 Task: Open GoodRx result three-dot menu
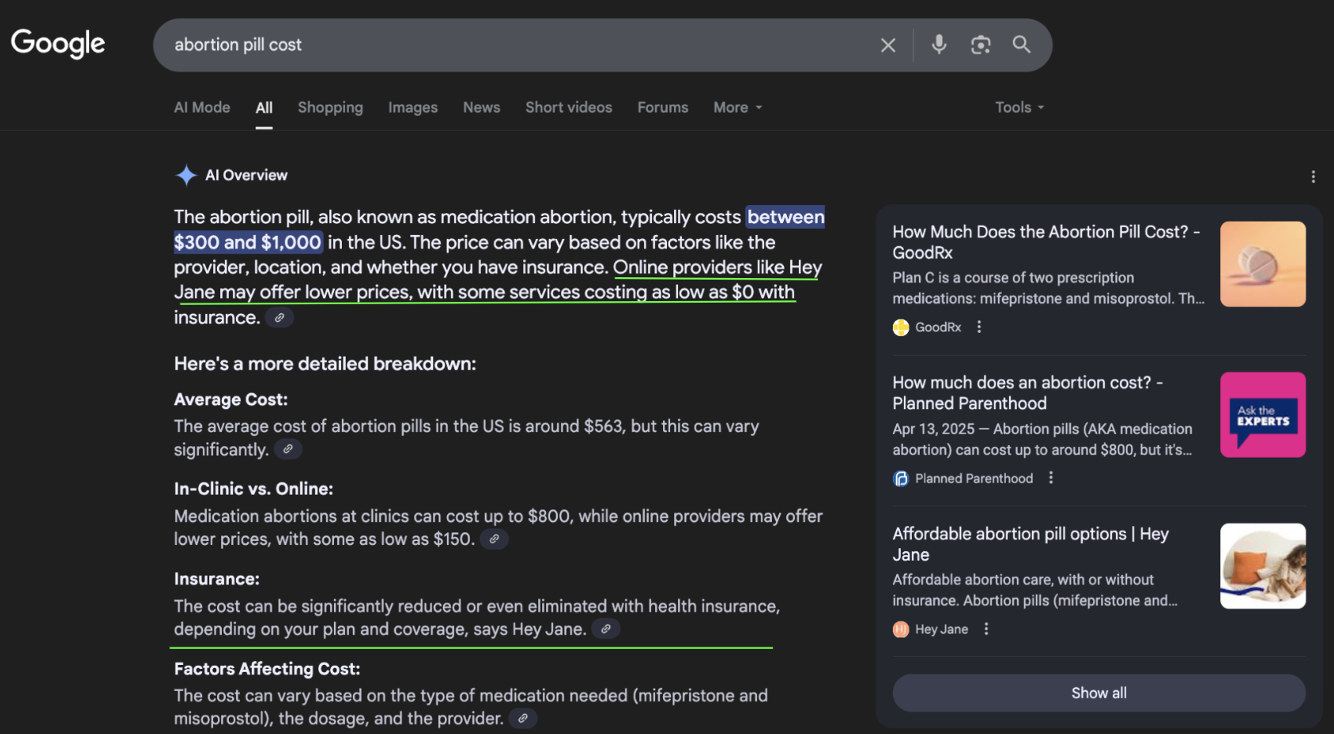point(979,326)
